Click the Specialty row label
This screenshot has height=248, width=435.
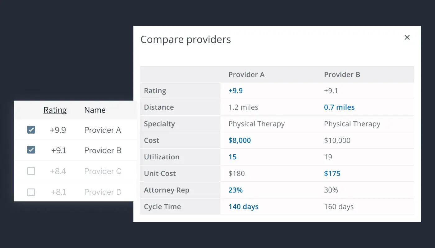(159, 124)
